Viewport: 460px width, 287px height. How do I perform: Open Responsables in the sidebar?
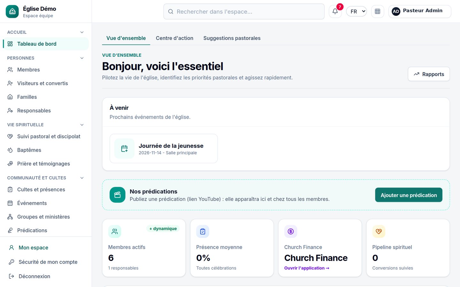click(46, 111)
